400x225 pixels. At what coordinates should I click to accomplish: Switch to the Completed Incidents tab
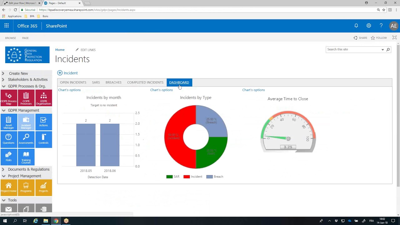[145, 82]
